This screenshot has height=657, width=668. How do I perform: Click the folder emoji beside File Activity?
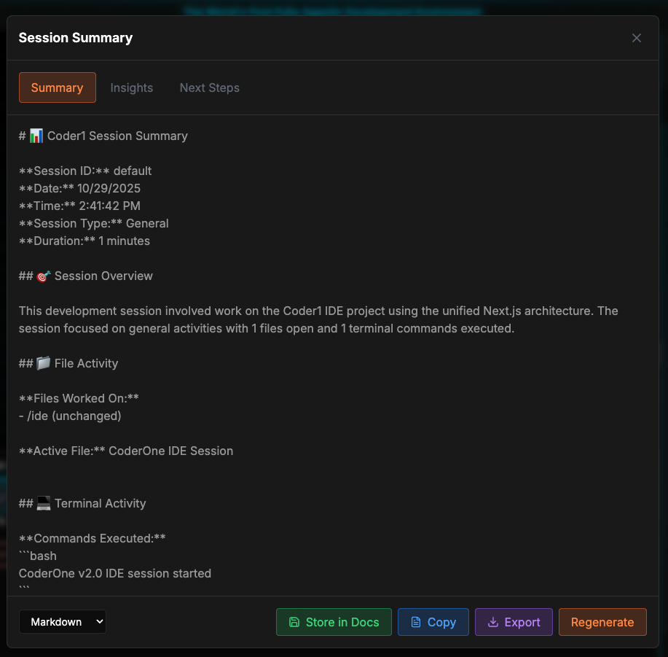pos(44,363)
